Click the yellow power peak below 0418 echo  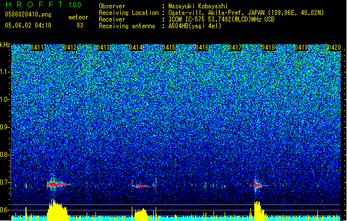click(x=260, y=211)
